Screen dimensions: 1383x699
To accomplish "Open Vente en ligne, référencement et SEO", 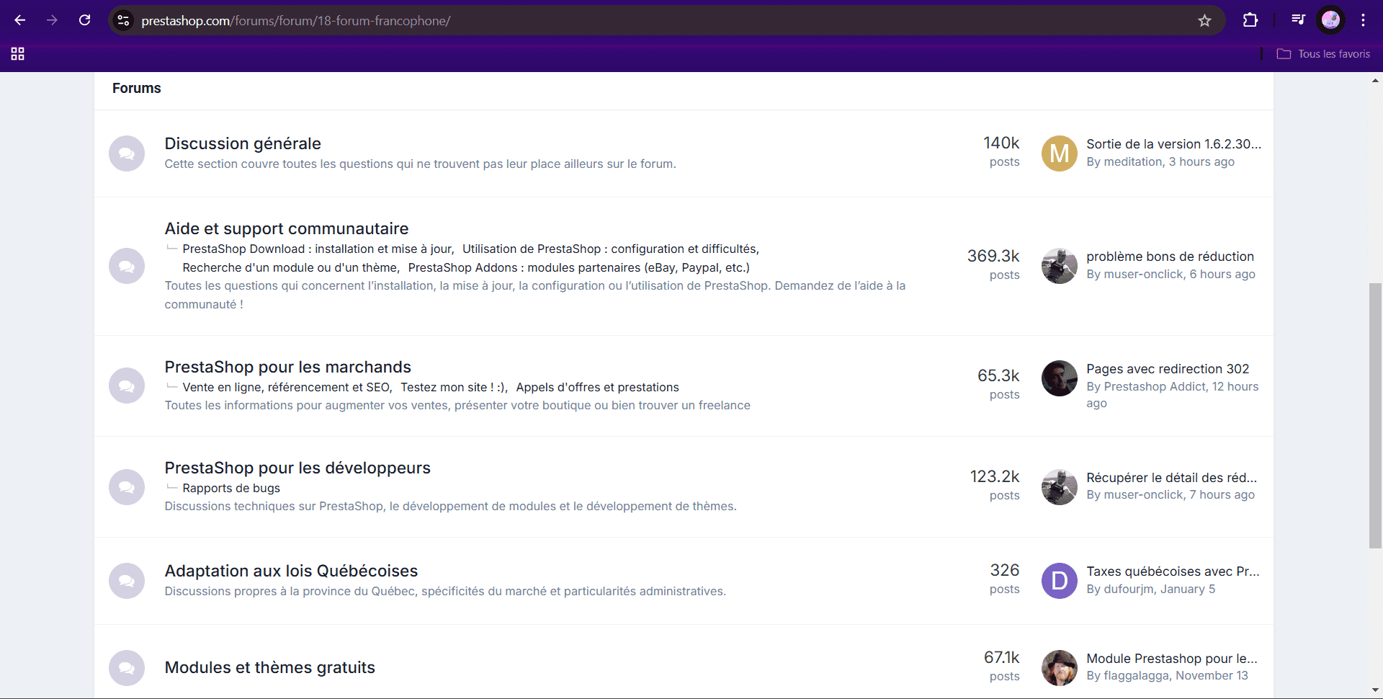I will (x=287, y=387).
